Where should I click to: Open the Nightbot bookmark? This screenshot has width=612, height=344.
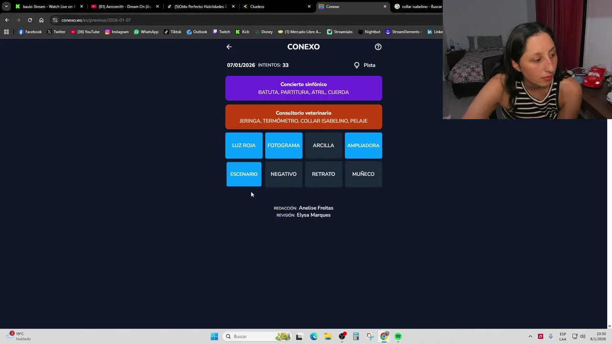(x=369, y=32)
